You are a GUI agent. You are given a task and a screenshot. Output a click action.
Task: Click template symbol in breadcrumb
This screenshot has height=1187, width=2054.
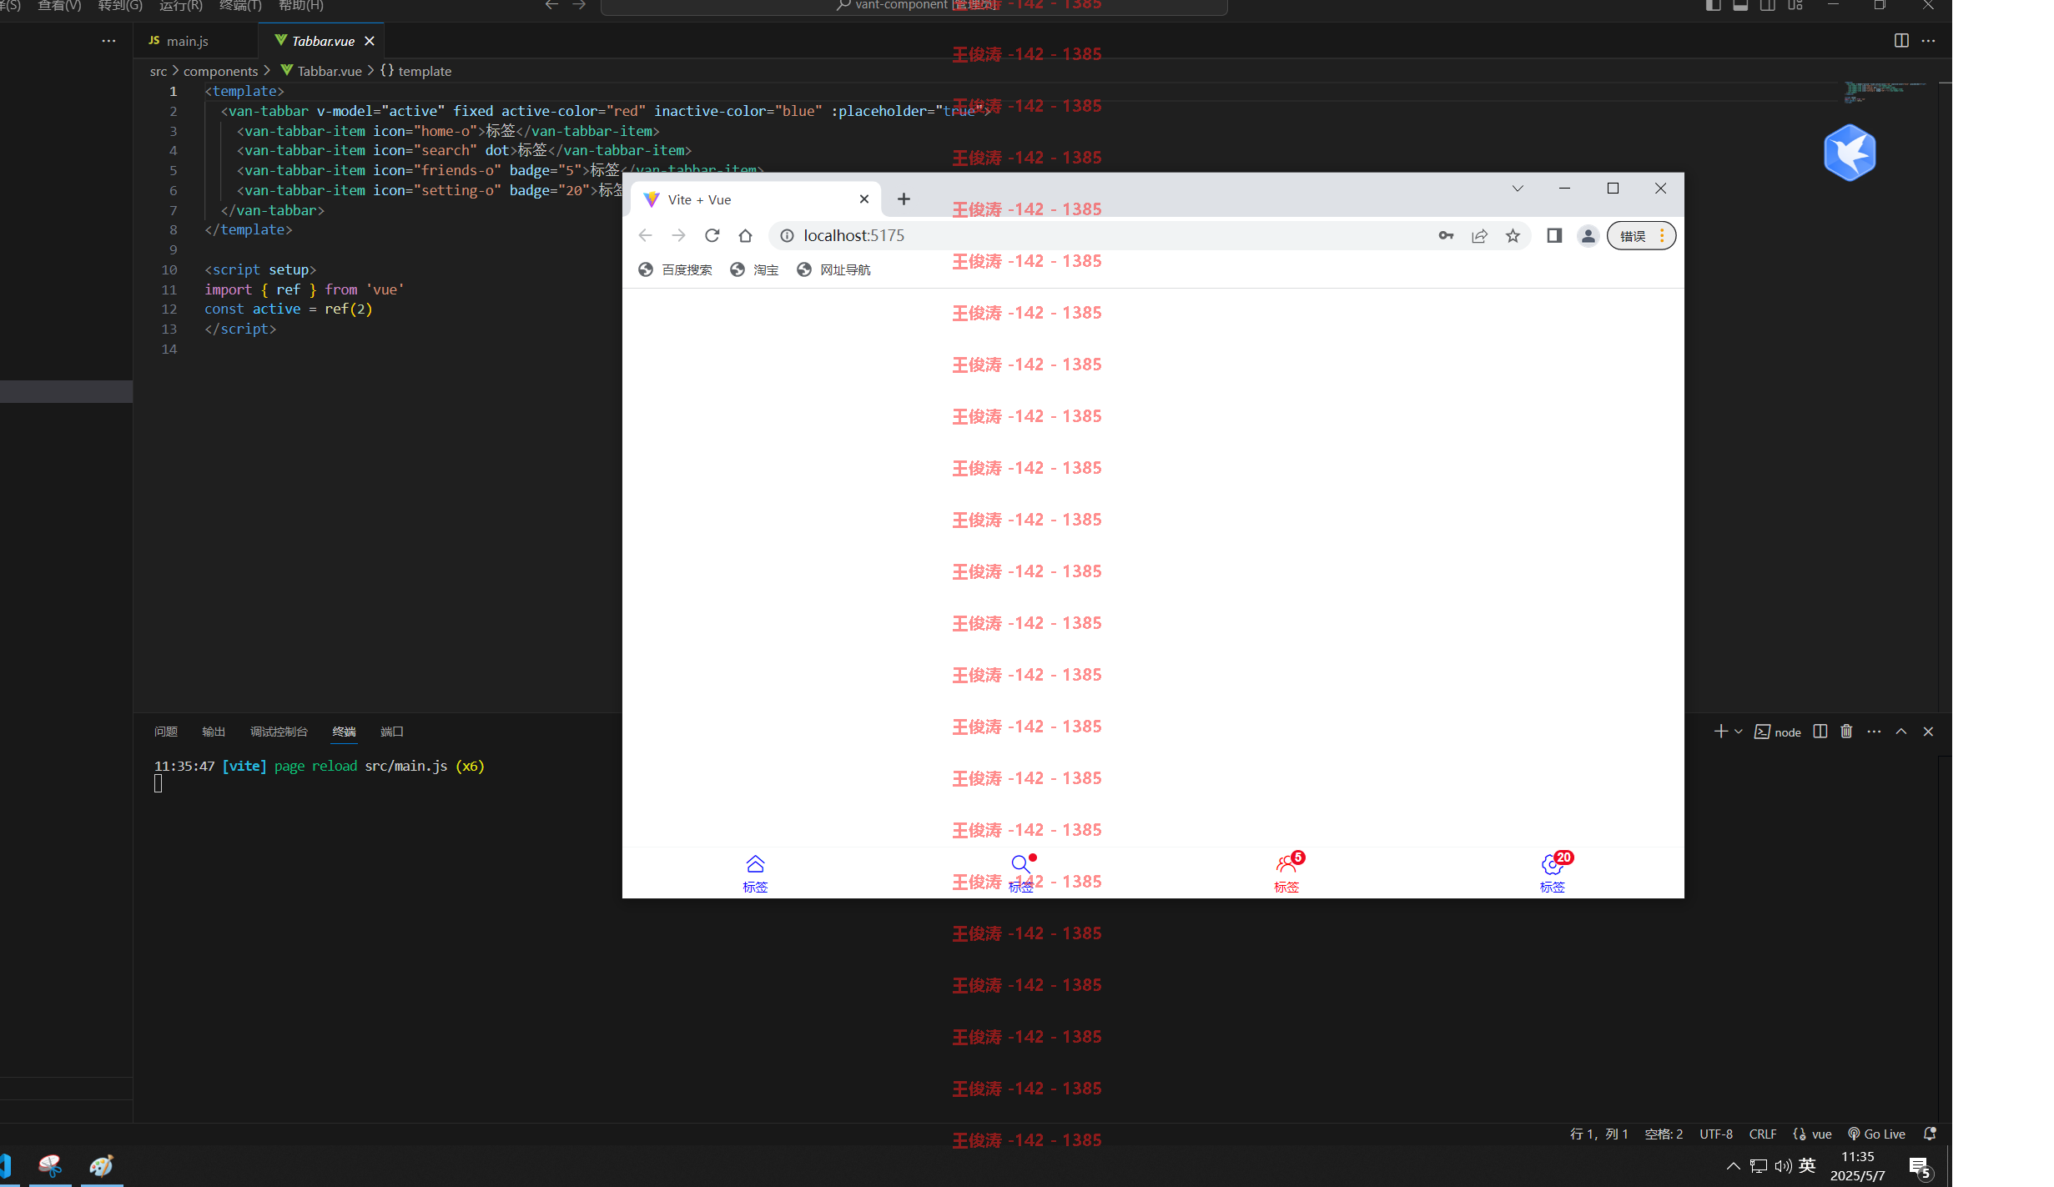tap(415, 72)
